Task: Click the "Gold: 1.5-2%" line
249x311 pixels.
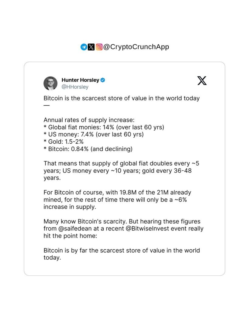Action: click(x=64, y=141)
